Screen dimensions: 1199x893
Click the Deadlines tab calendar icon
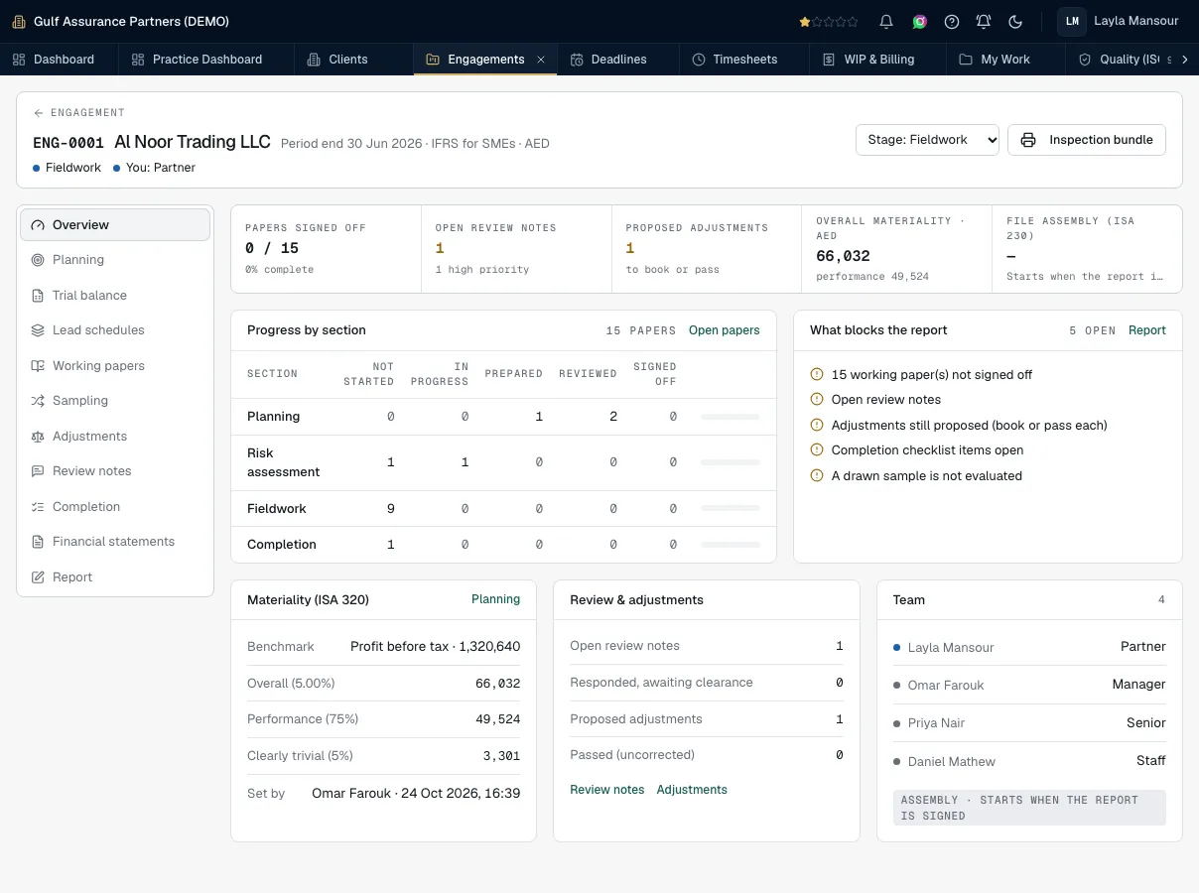(577, 60)
